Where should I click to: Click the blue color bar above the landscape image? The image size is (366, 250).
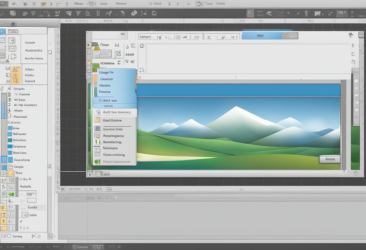(238, 90)
